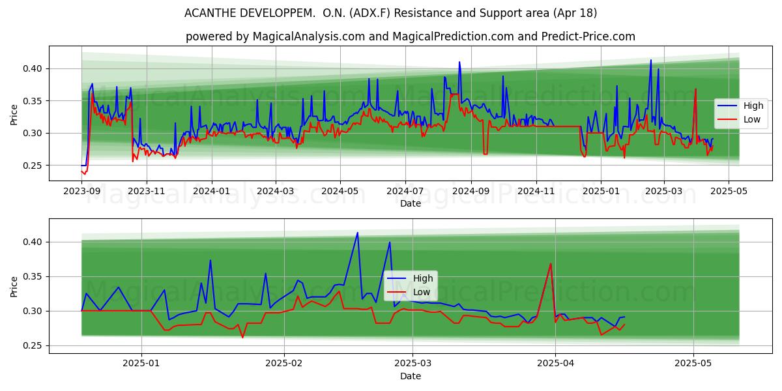
Task: Click the 2023-09 tick label on top chart
Action: [81, 192]
